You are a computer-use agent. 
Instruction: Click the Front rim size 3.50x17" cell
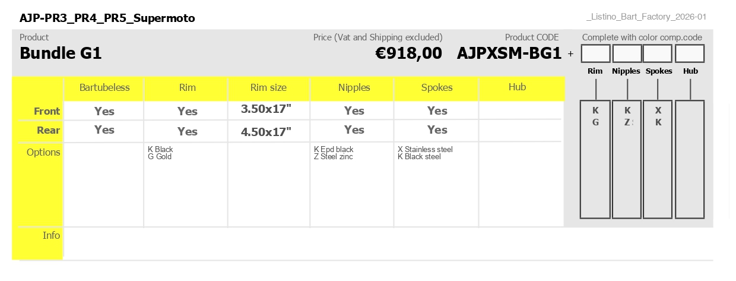tap(266, 109)
